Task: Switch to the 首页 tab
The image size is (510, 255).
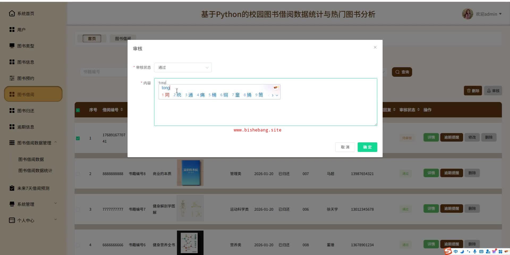Action: pos(92,39)
